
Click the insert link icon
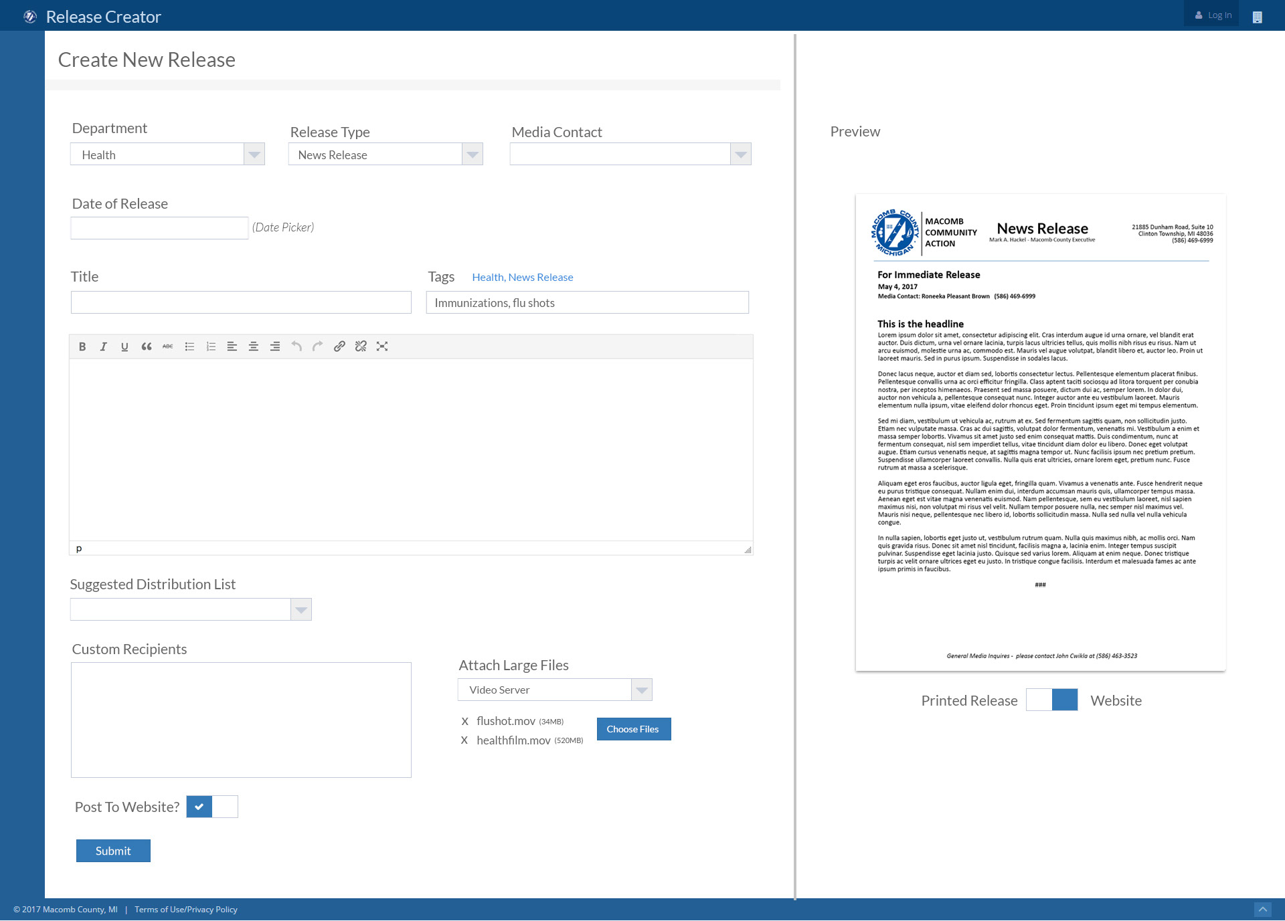click(x=339, y=346)
